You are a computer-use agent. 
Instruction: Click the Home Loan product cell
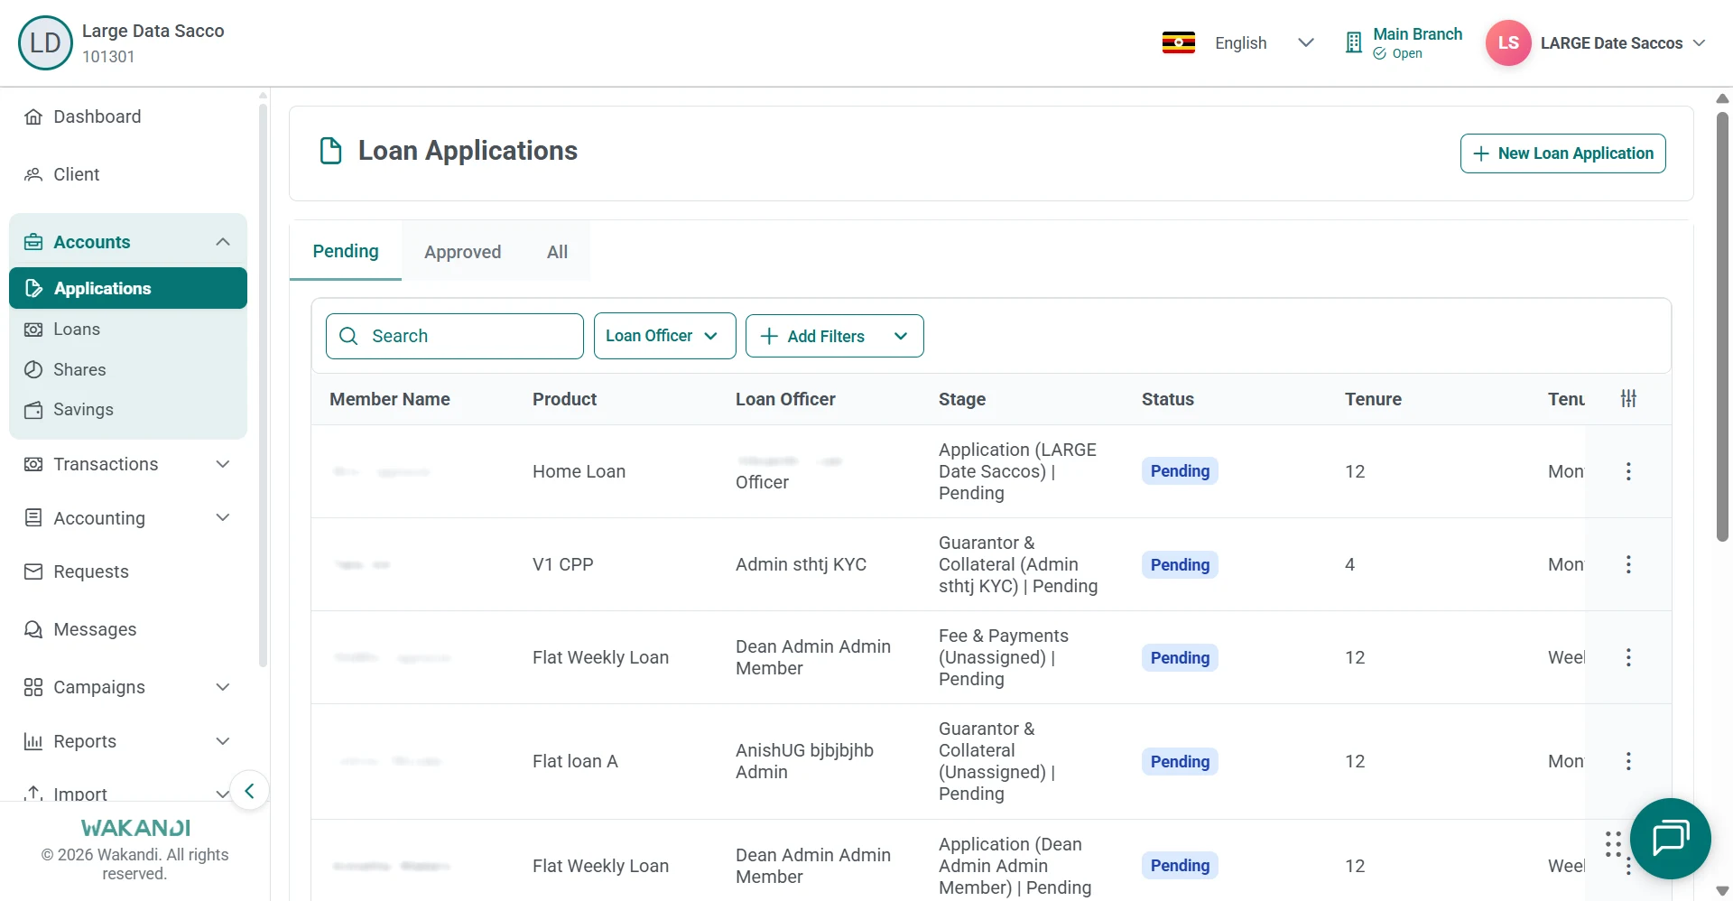point(579,471)
